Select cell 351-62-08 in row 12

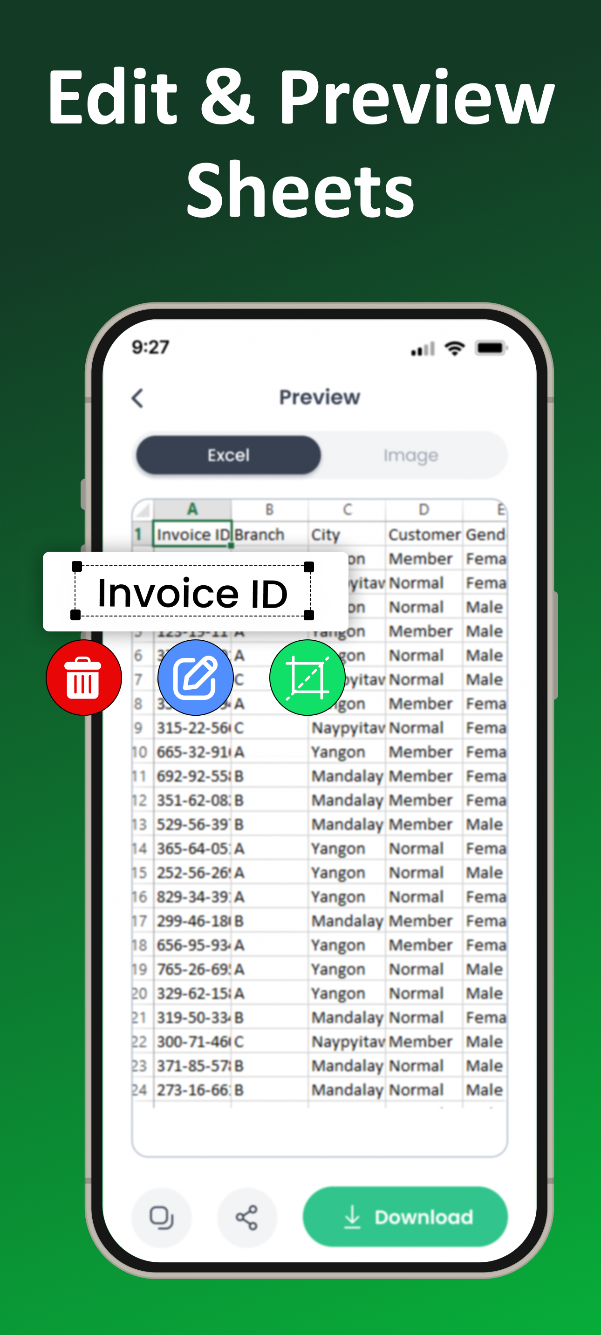pos(192,800)
